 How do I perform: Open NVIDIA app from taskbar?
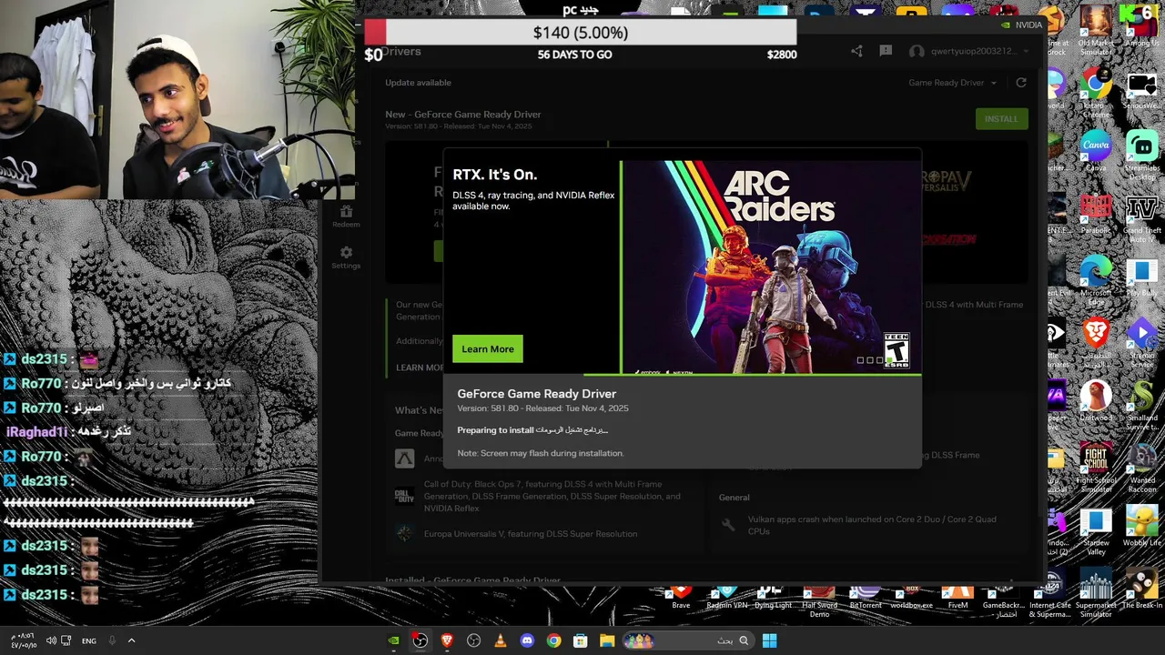pos(393,640)
